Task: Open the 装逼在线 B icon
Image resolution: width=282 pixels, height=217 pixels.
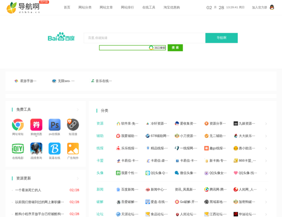Action: [x=55, y=148]
